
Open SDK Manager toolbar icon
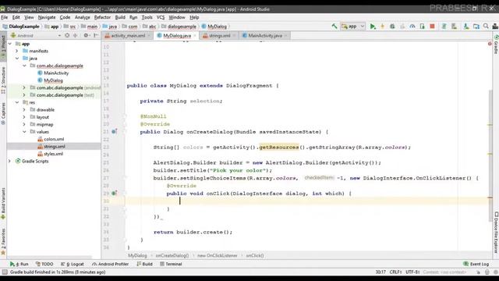coord(466,27)
